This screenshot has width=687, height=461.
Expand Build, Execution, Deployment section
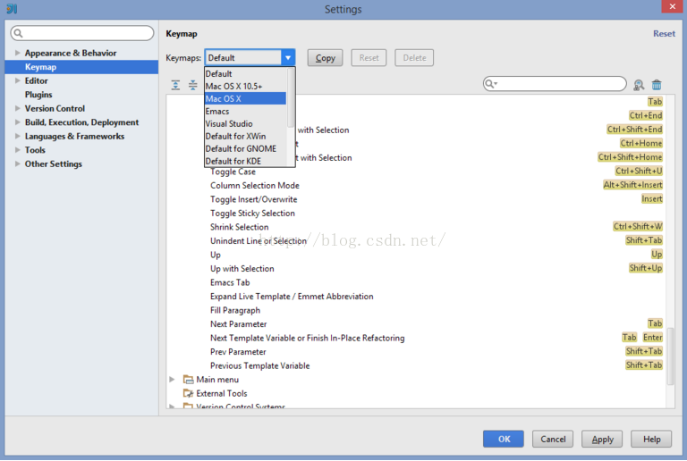point(18,122)
